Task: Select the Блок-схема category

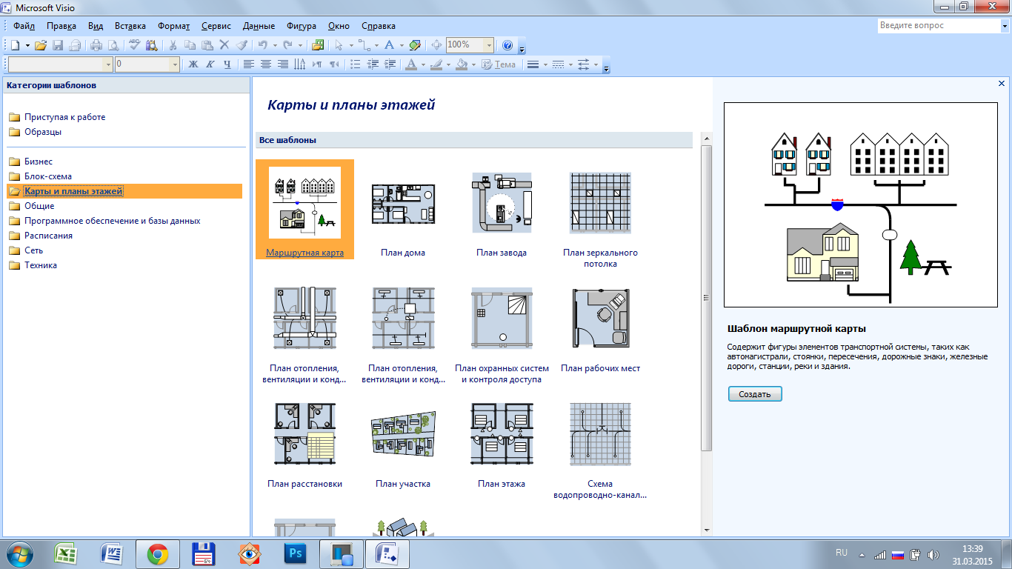Action: pyautogui.click(x=48, y=176)
